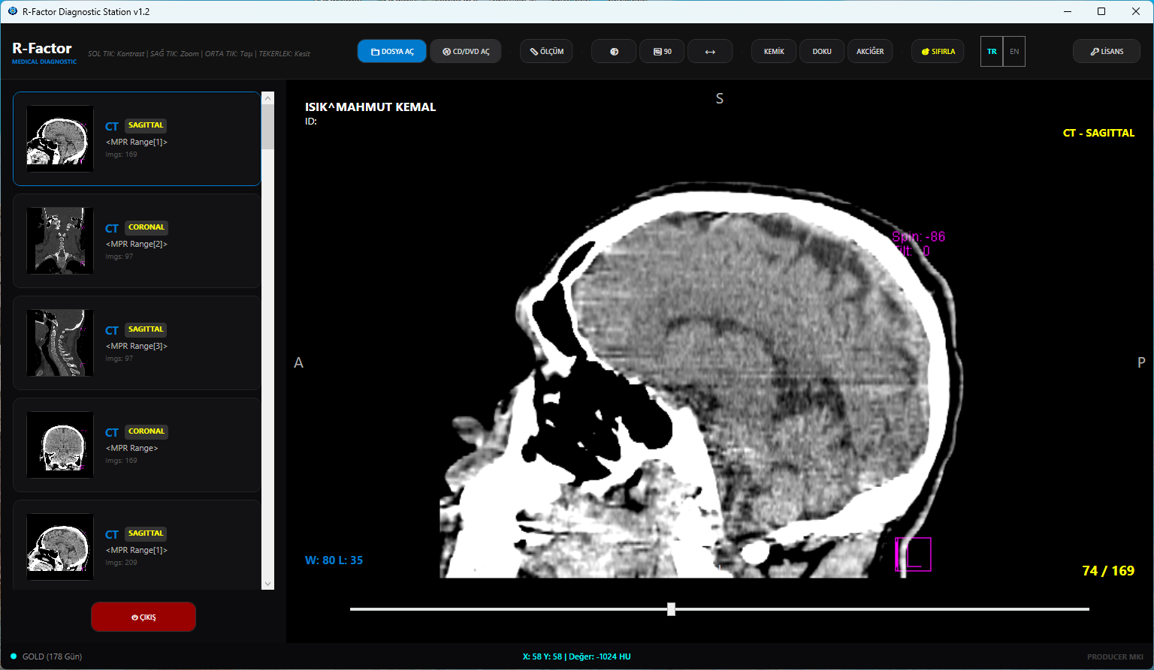1154x670 pixels.
Task: Apply the AKCİĞER lung window preset
Action: 870,51
